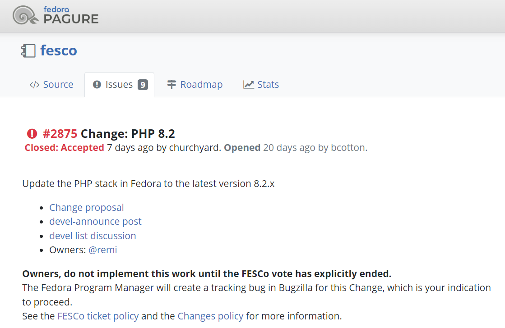Open the Changes policy link
The width and height of the screenshot is (505, 328).
(210, 316)
